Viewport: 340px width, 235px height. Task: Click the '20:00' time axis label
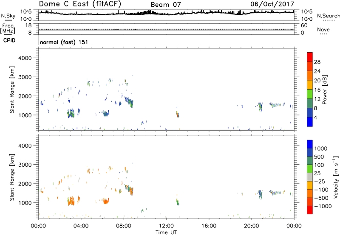coord(252,226)
